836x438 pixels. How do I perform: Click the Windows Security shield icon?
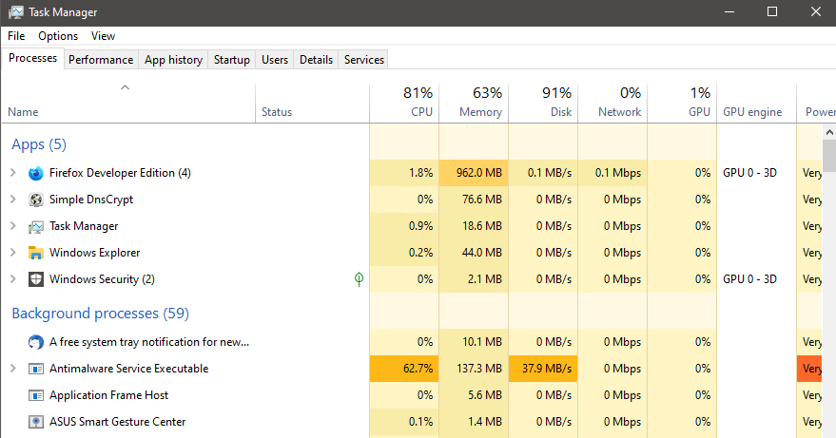[36, 279]
